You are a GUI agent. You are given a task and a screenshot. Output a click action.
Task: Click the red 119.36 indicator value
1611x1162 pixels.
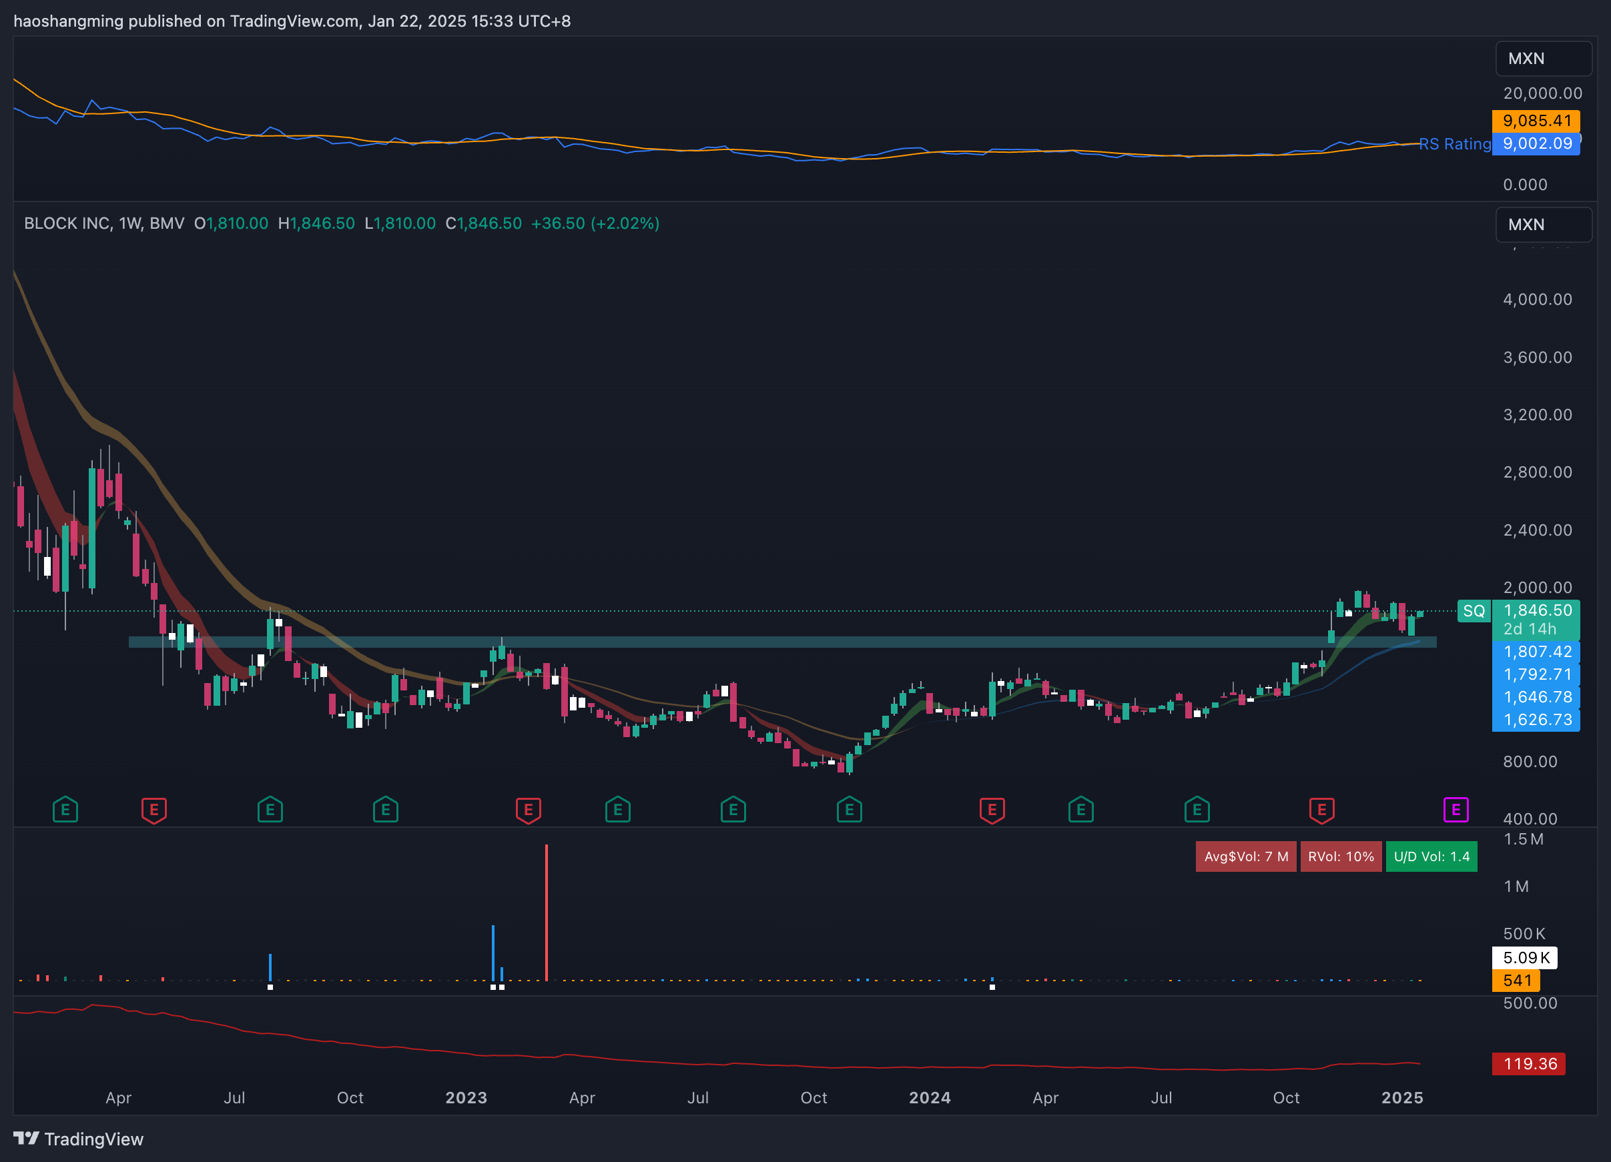[x=1529, y=1063]
